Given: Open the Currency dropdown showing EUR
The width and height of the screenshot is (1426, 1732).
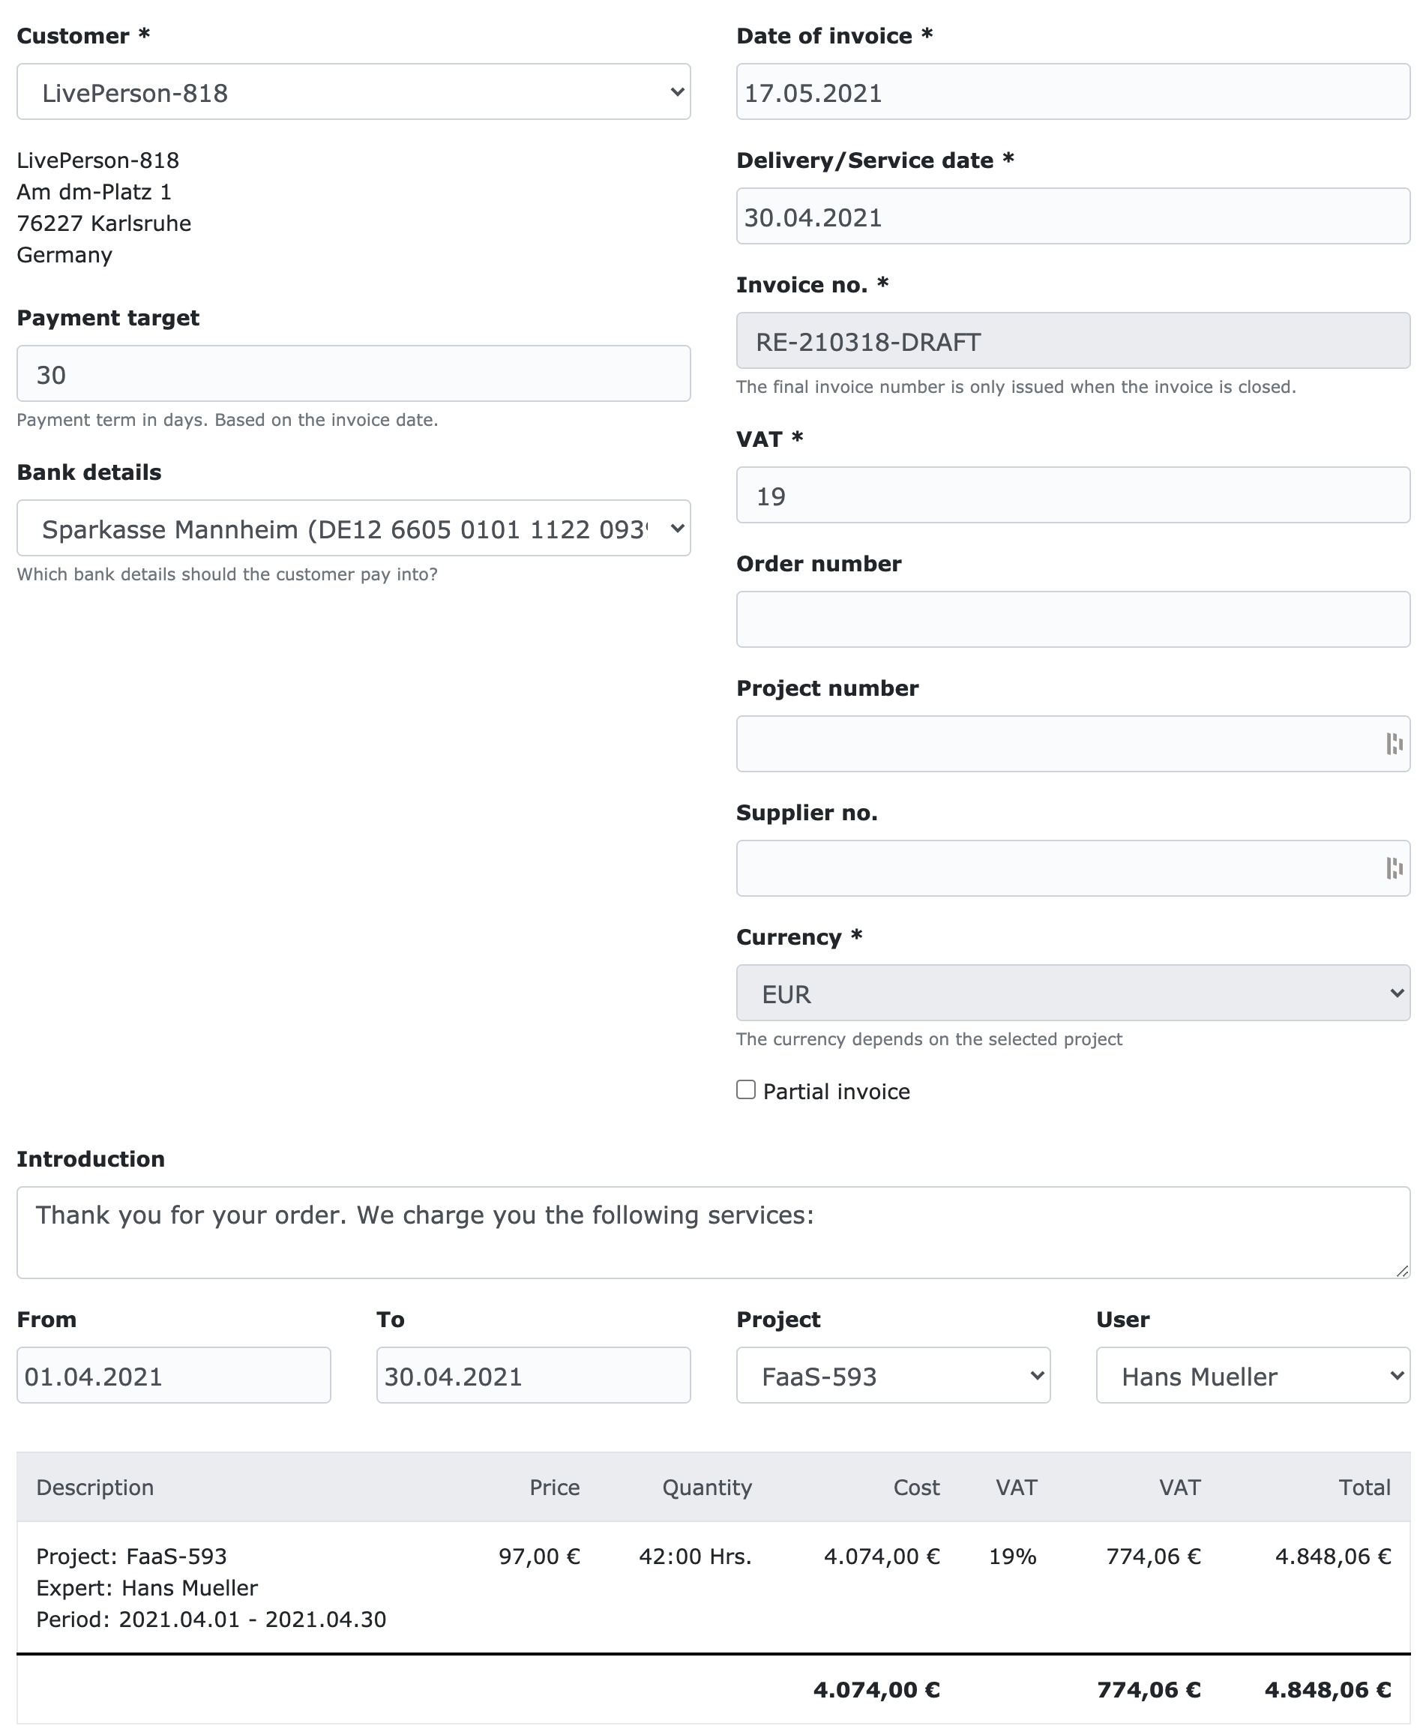Looking at the screenshot, I should [1073, 993].
